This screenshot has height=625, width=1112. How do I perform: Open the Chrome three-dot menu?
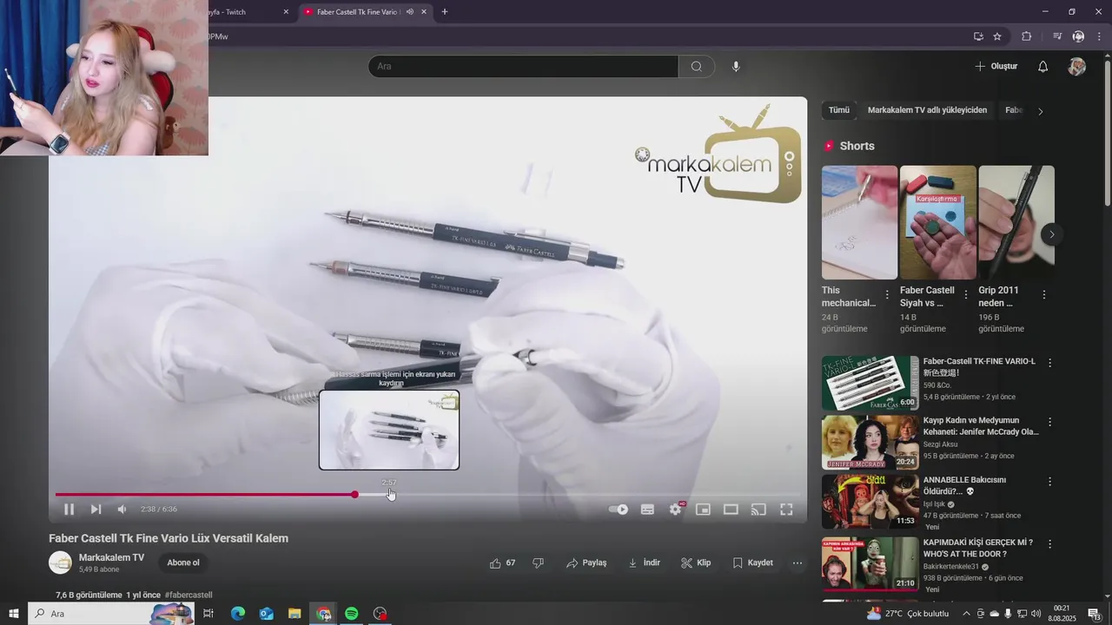(x=1098, y=36)
